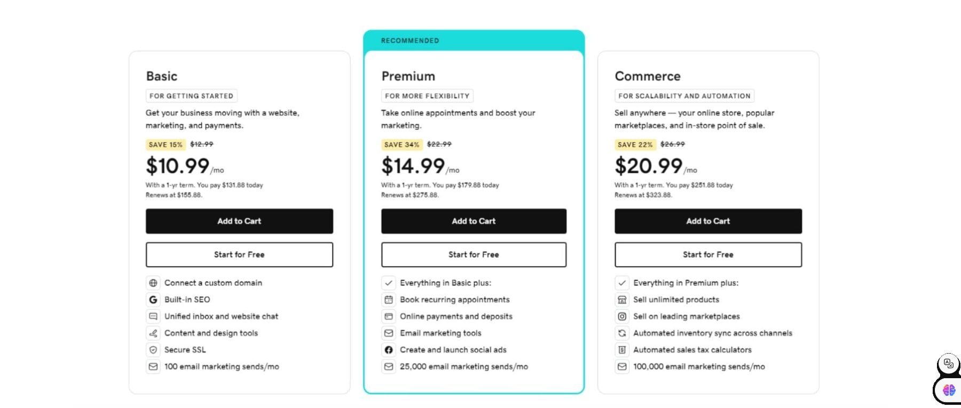The height and width of the screenshot is (408, 961).
Task: Select the calculator icon beside sales tax calculators
Action: [622, 350]
